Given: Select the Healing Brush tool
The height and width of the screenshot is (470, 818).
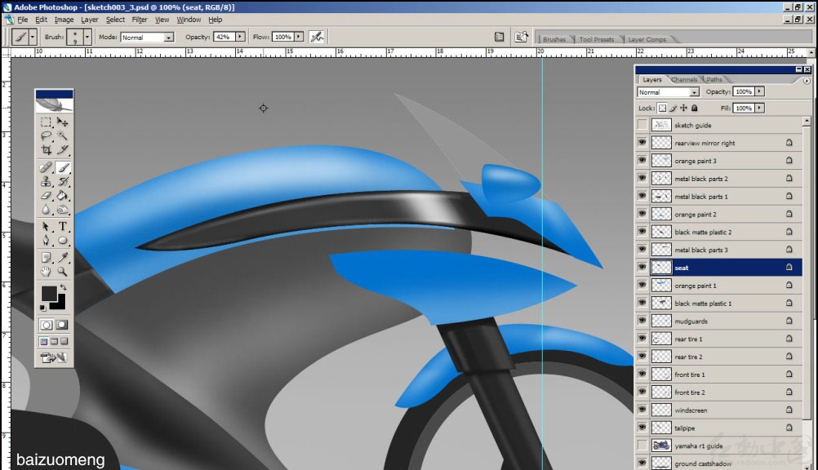Looking at the screenshot, I should tap(46, 167).
